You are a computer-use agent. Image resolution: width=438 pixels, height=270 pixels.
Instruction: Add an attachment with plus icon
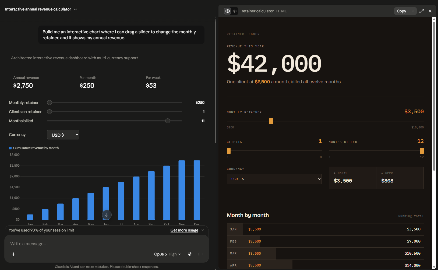coord(13,254)
